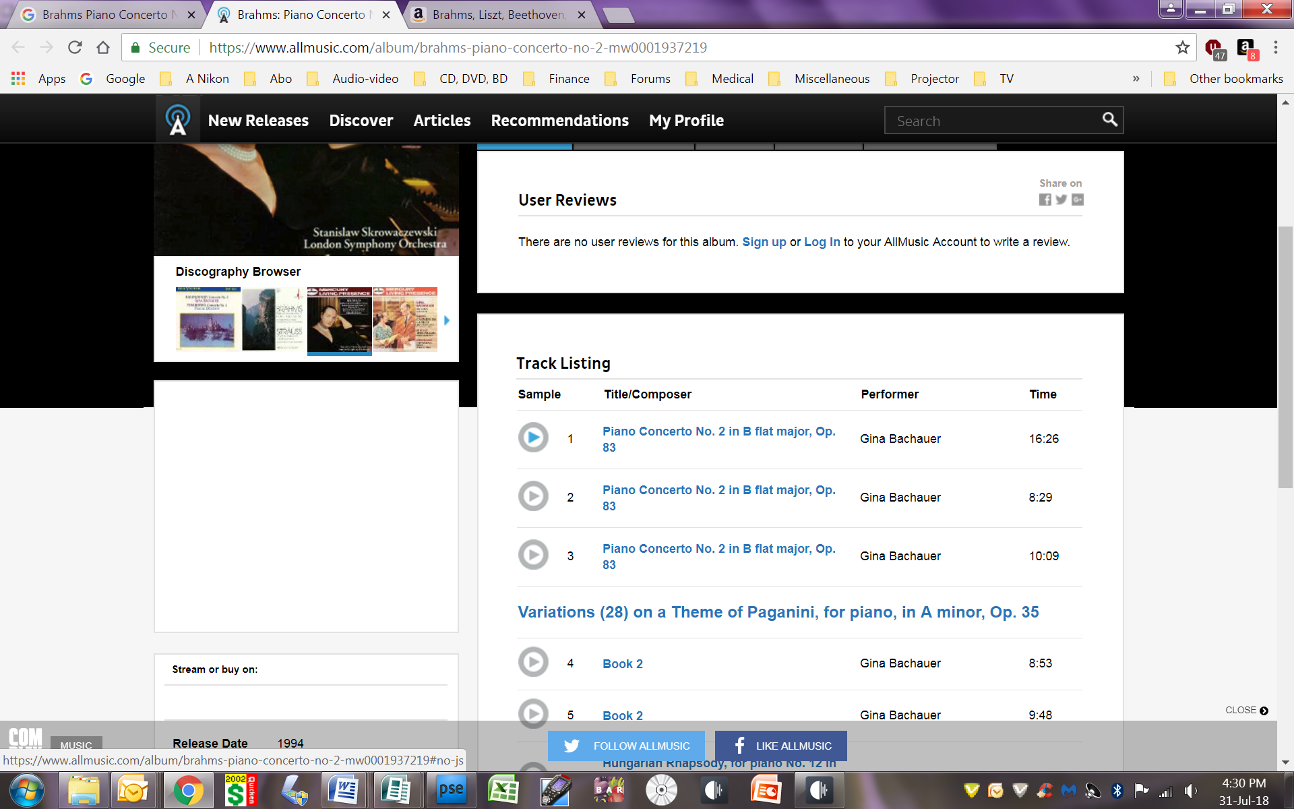The height and width of the screenshot is (809, 1294).
Task: Open the Projector bookmarks folder
Action: 922,79
